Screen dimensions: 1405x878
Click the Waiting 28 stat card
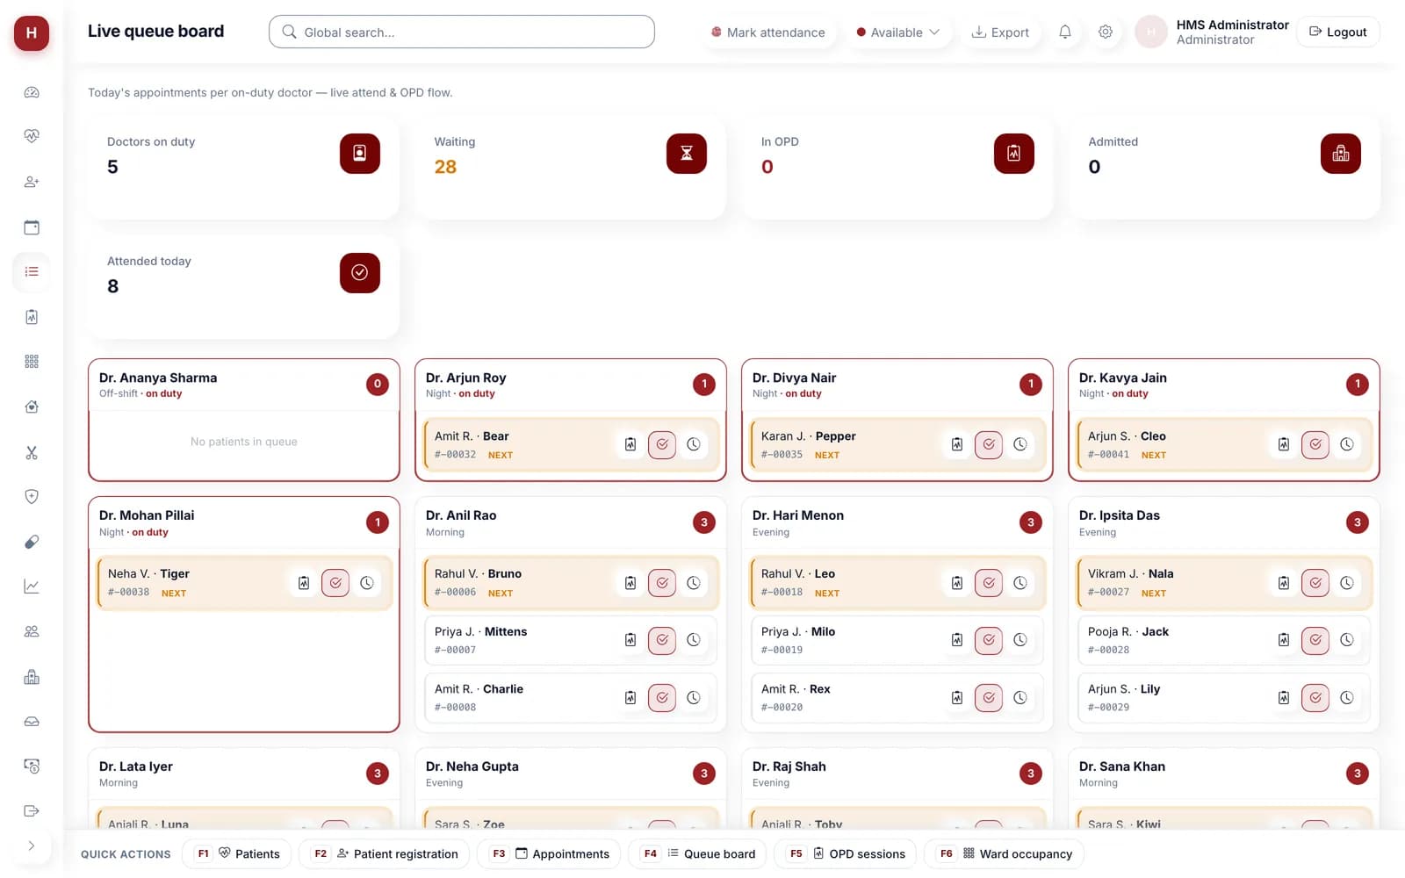(570, 168)
